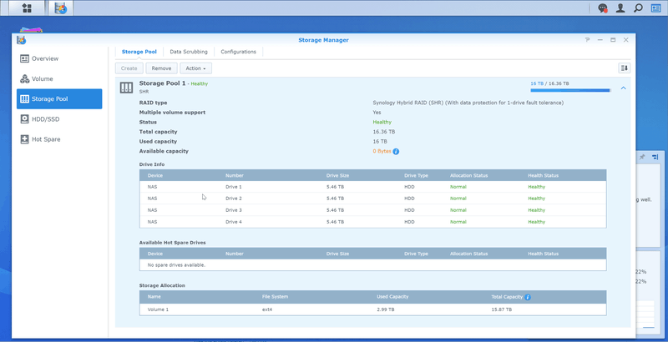Screen dimensions: 668x342
Task: Click the Storage Manager taskbar icon
Action: (x=61, y=8)
